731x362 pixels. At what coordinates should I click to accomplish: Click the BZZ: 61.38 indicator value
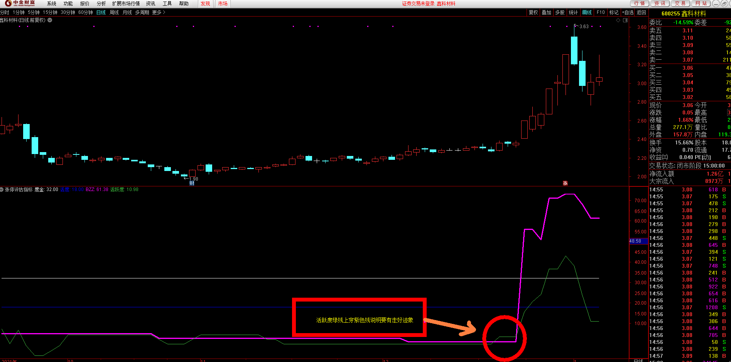[x=97, y=189]
